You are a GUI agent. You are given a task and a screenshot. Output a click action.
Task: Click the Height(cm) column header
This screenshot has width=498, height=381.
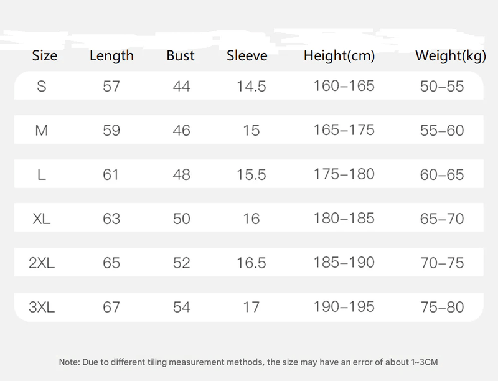(x=339, y=56)
